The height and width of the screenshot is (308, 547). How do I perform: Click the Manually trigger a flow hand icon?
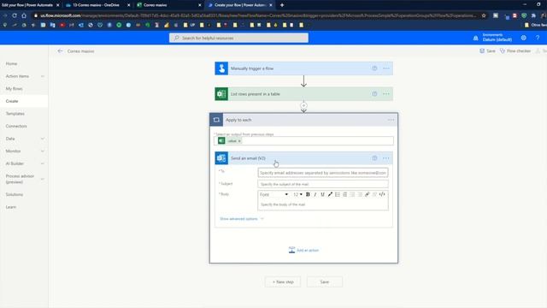[221, 68]
